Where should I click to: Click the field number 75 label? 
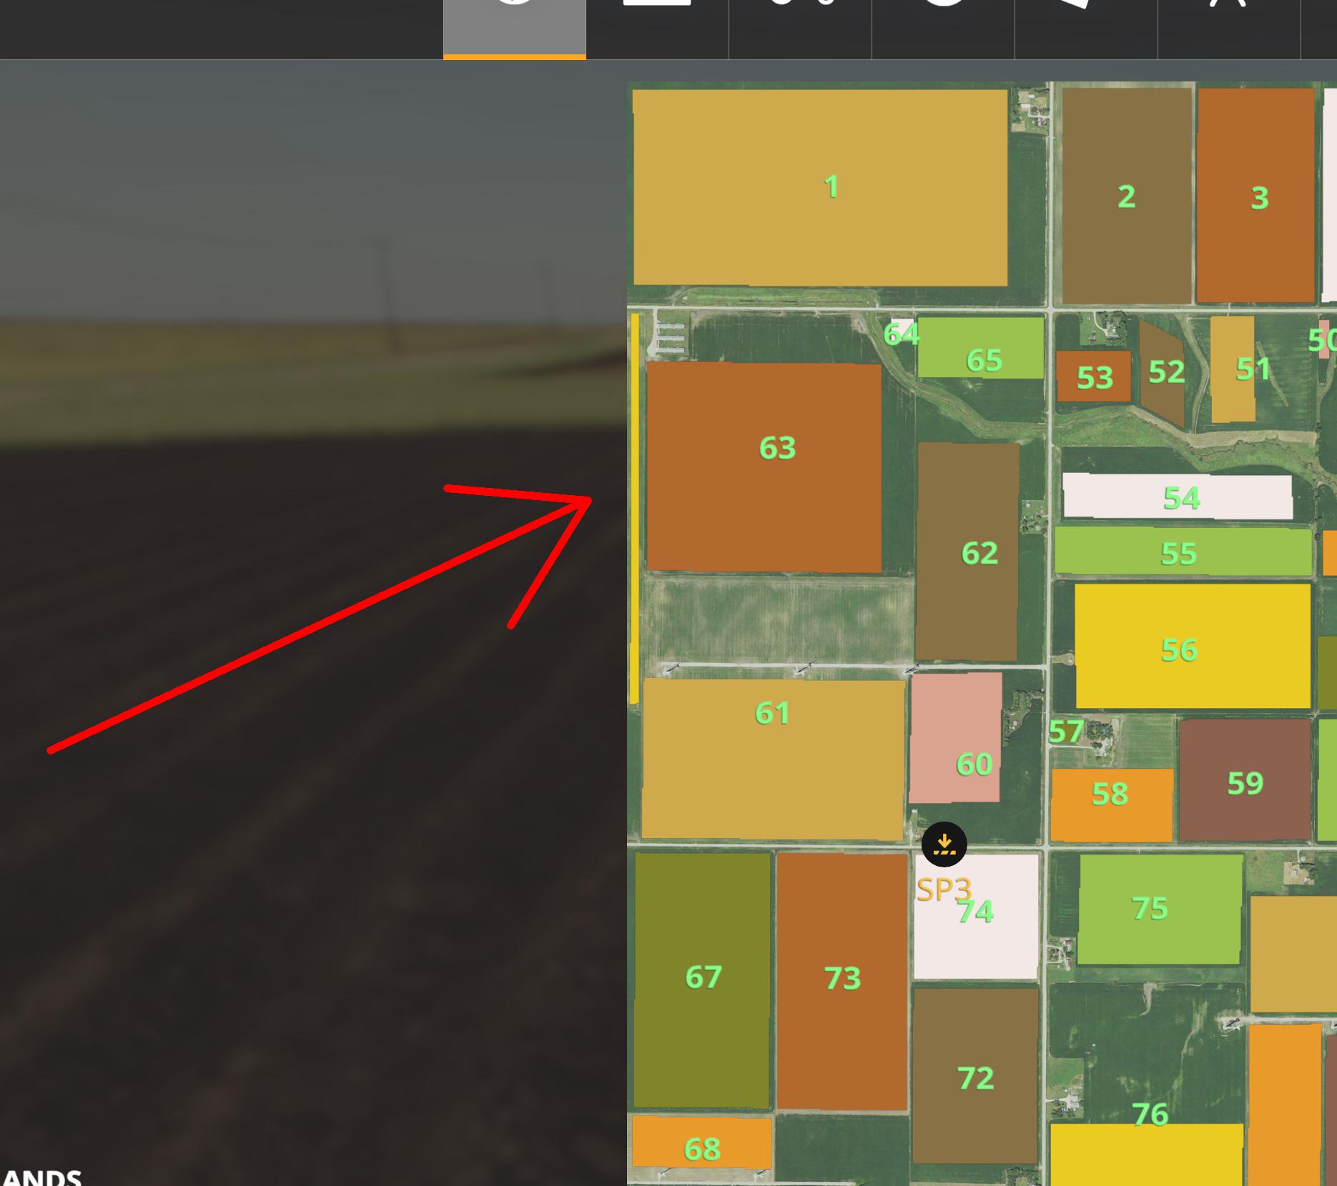(1150, 908)
